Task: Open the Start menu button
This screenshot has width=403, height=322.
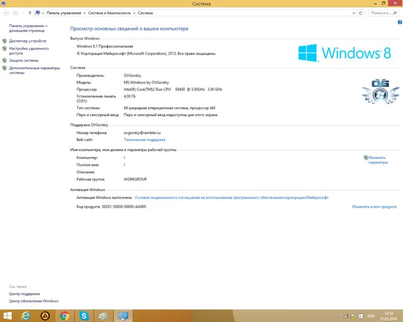Action: [x=8, y=315]
